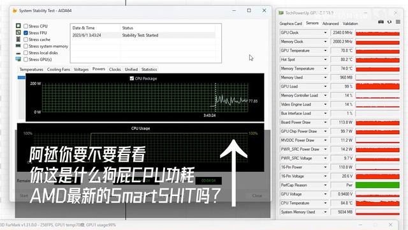This screenshot has width=408, height=230.
Task: Click the Start button in AIDA64
Action: coord(24,195)
